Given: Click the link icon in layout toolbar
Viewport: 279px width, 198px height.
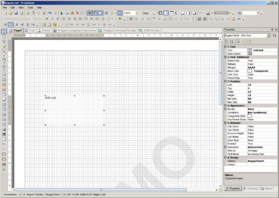Looking at the screenshot, I should tap(239, 19).
